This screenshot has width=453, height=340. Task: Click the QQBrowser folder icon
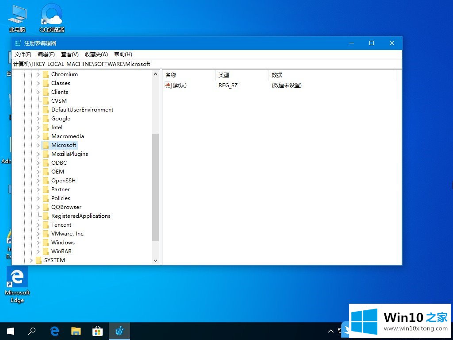click(46, 207)
